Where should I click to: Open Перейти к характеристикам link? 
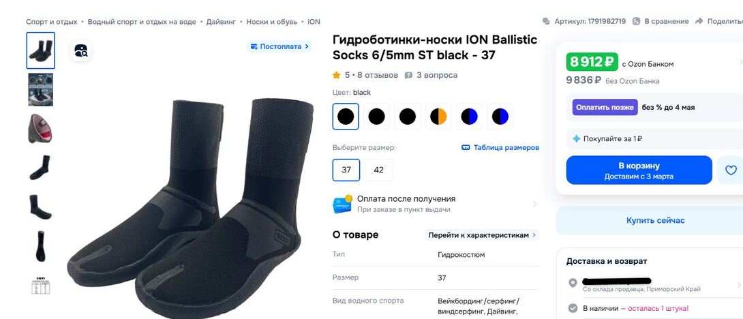(x=481, y=235)
